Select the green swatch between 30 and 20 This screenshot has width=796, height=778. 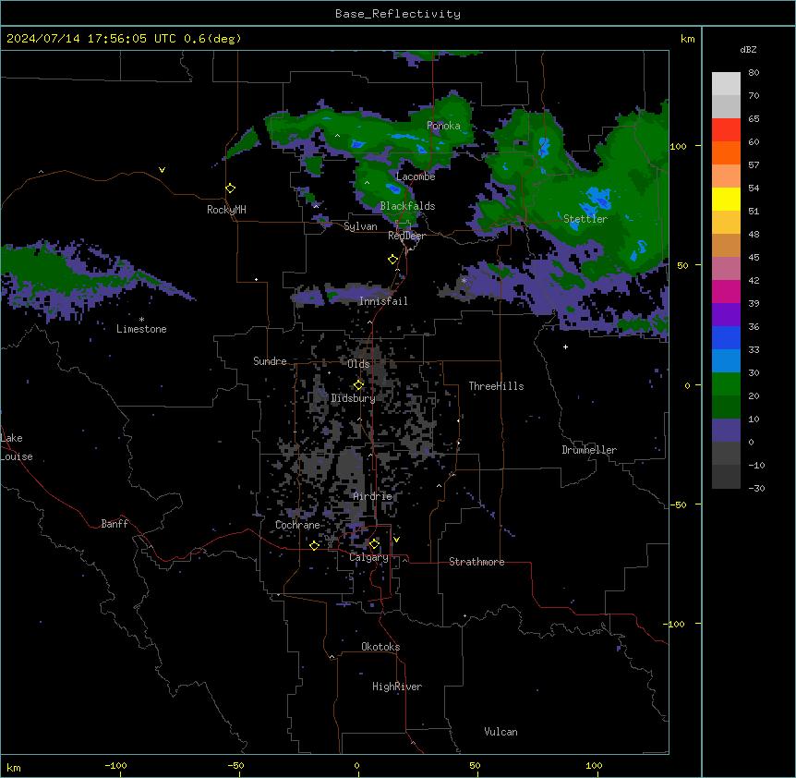(x=726, y=384)
